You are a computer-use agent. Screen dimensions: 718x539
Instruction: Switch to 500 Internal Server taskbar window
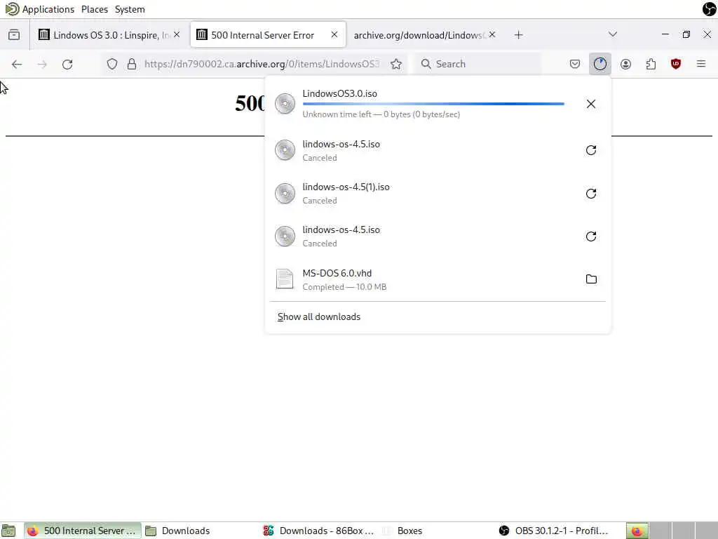(x=83, y=531)
